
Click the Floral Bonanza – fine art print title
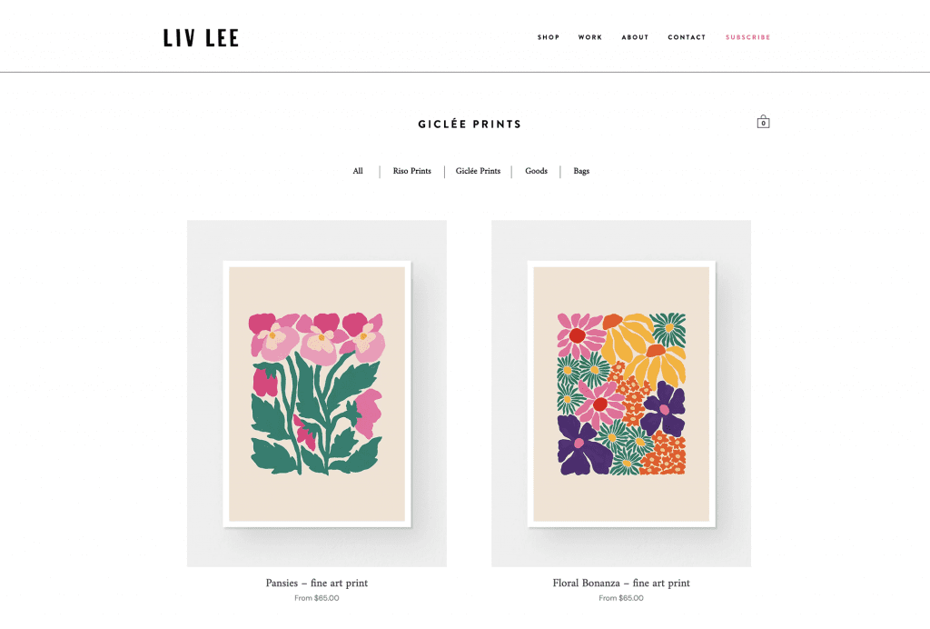621,583
